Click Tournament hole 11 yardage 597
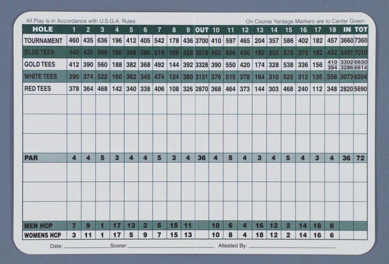 [230, 41]
